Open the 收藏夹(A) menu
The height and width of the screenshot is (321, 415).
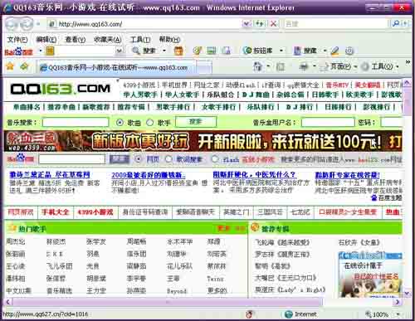[107, 40]
